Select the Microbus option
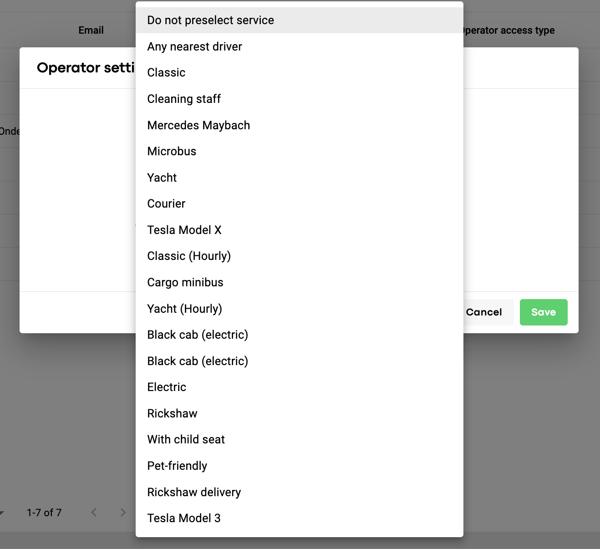Screen dimensions: 600x549 tap(172, 152)
